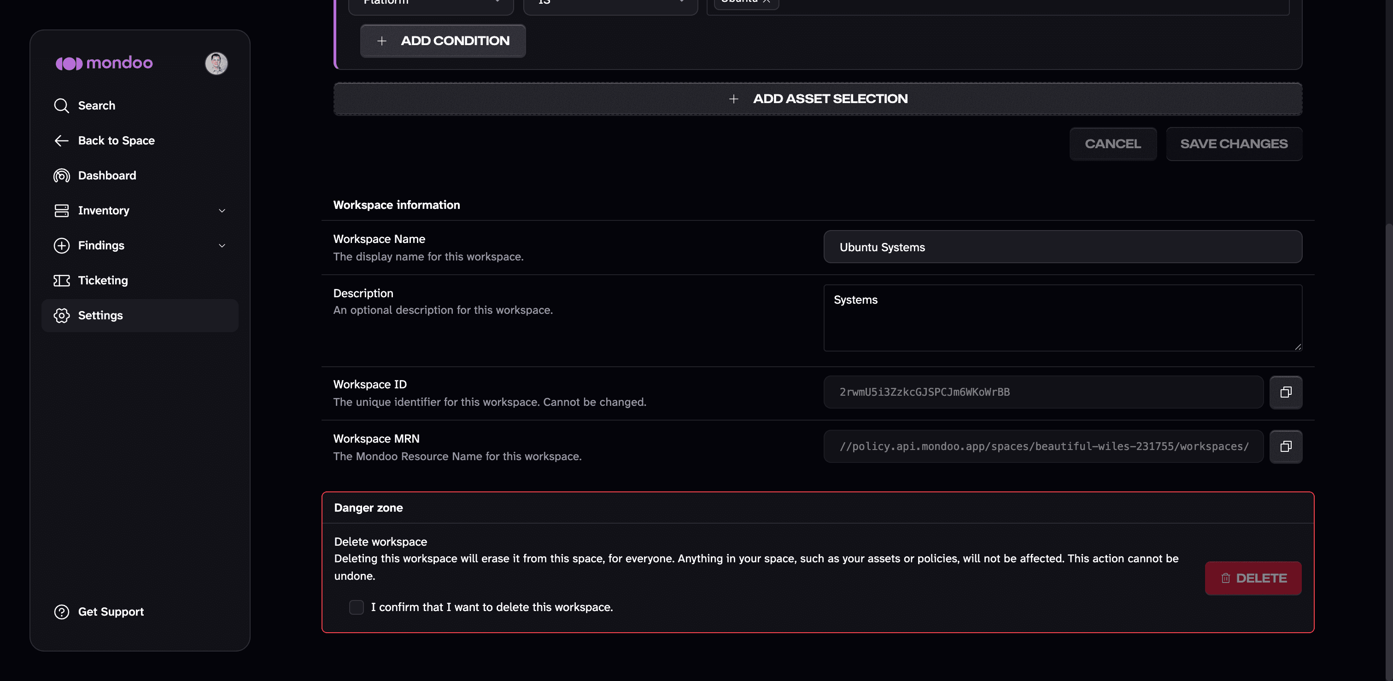Click the Search magnifier icon
This screenshot has width=1393, height=681.
(x=62, y=105)
